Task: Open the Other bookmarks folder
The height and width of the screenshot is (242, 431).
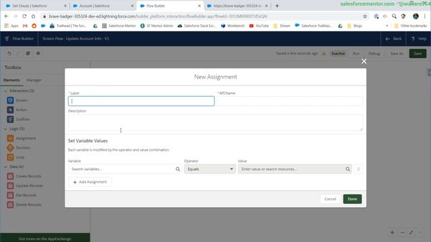Action: (411, 26)
